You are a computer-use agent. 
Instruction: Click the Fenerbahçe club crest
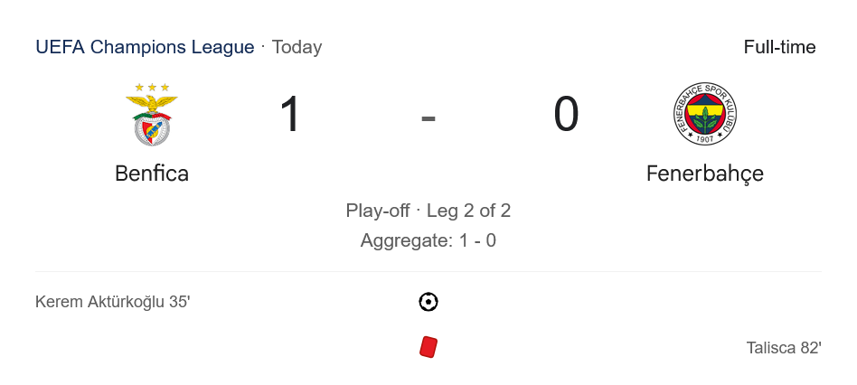click(705, 115)
